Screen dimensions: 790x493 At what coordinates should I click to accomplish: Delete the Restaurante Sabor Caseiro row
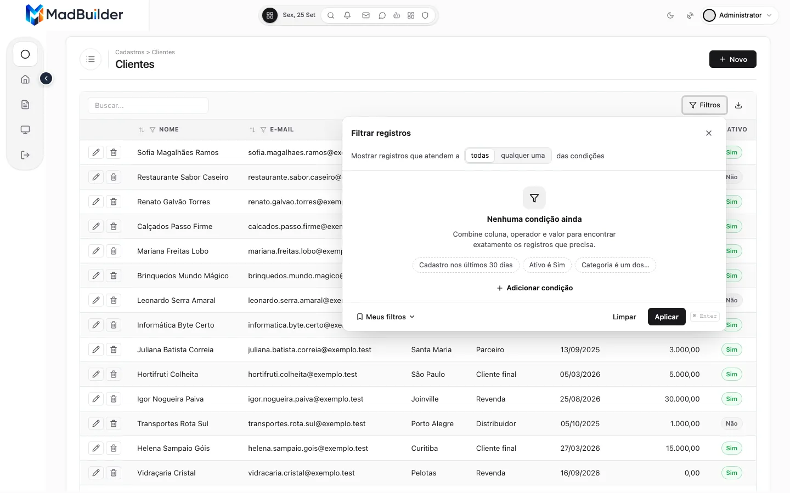[114, 177]
